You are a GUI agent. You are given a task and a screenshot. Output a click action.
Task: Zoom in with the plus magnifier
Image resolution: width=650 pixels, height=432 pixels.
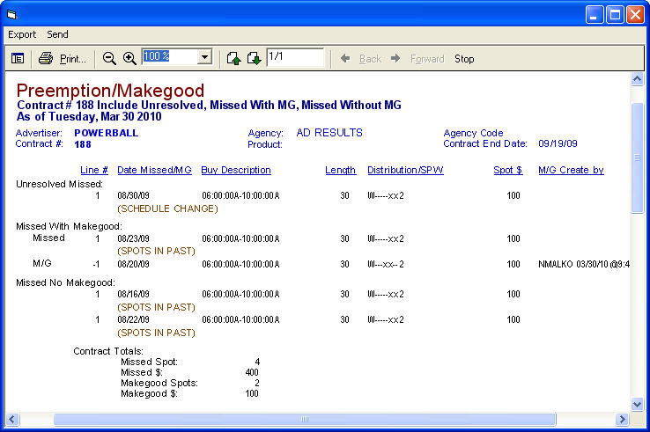[129, 58]
